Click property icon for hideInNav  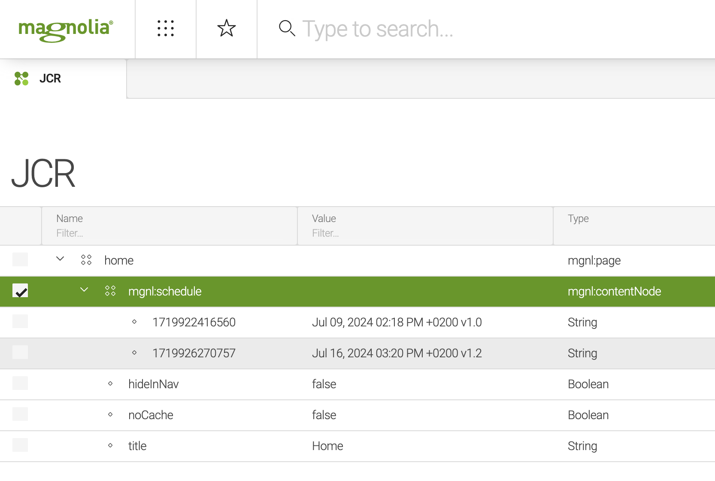point(110,384)
